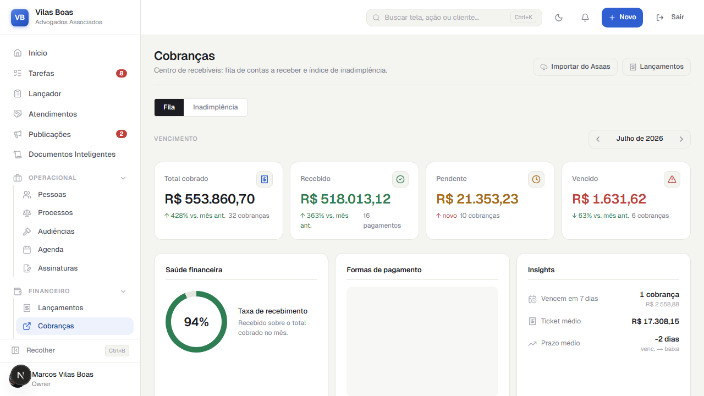This screenshot has height=396, width=704.
Task: Switch to the Inadimplência tab
Action: point(216,107)
